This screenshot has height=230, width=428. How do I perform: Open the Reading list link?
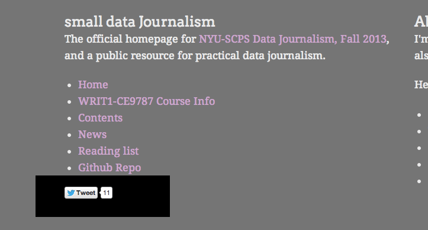(x=108, y=151)
